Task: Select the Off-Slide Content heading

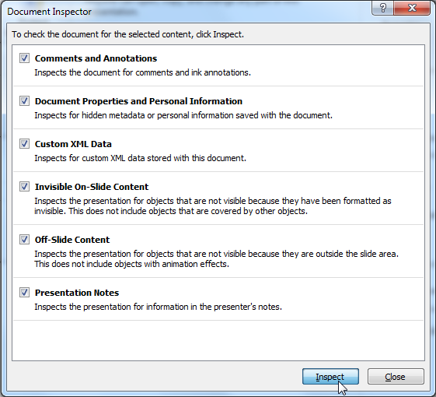Action: [72, 240]
